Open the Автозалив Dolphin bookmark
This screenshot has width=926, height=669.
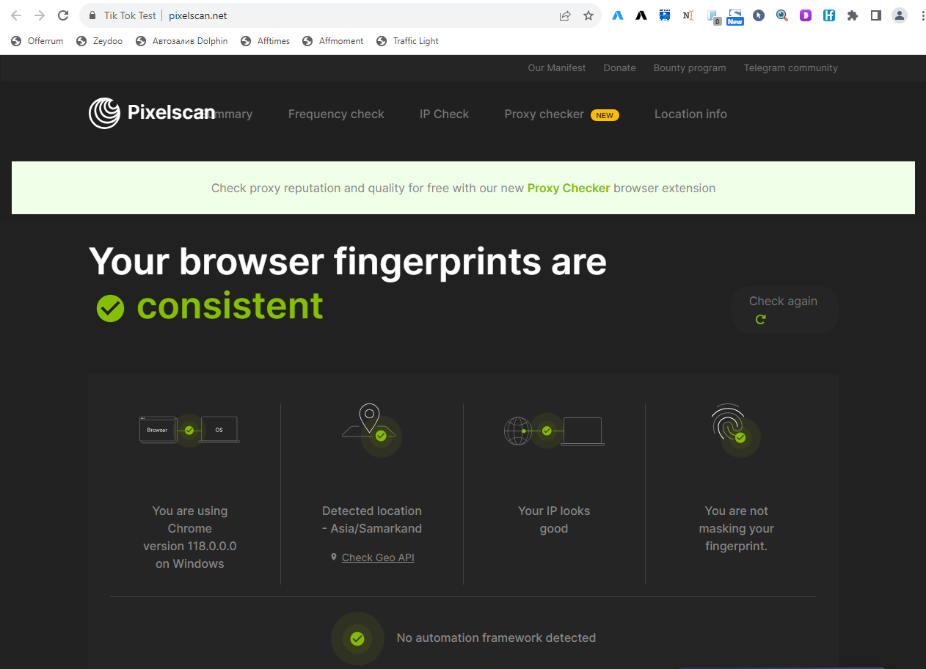(182, 41)
